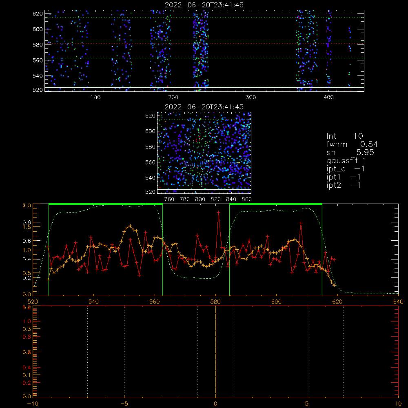Select the 5 x-axis label on the offset plot

point(307,404)
